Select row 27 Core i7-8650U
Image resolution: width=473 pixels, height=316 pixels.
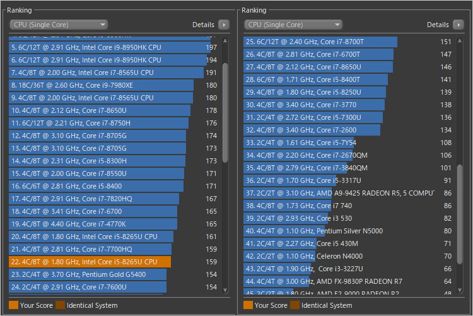(347, 67)
